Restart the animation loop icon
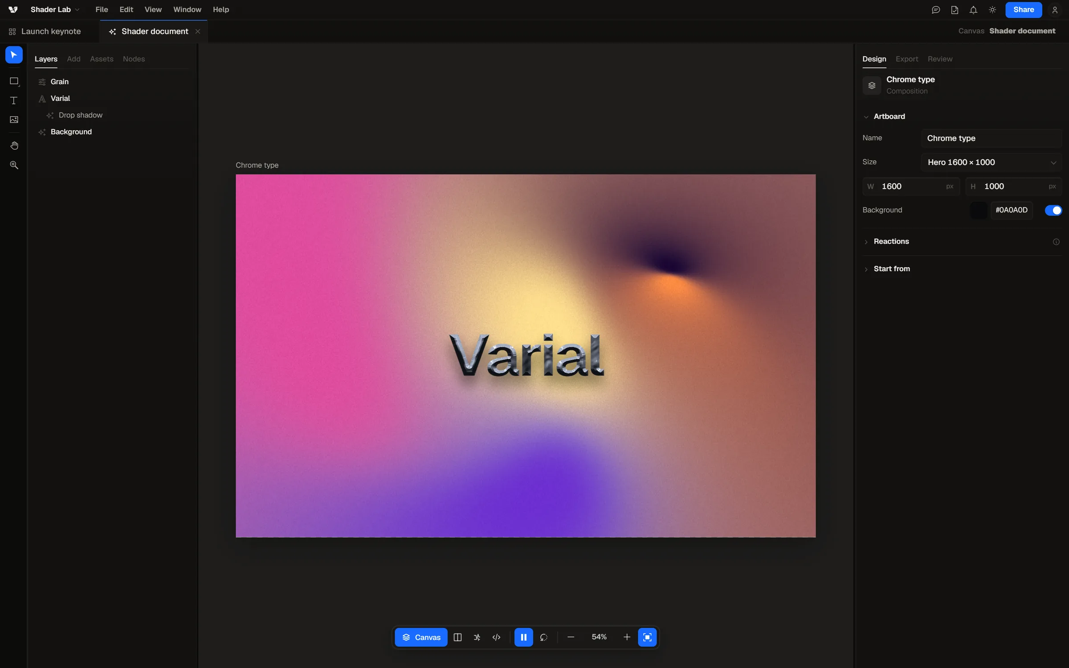This screenshot has width=1069, height=668. [x=544, y=637]
